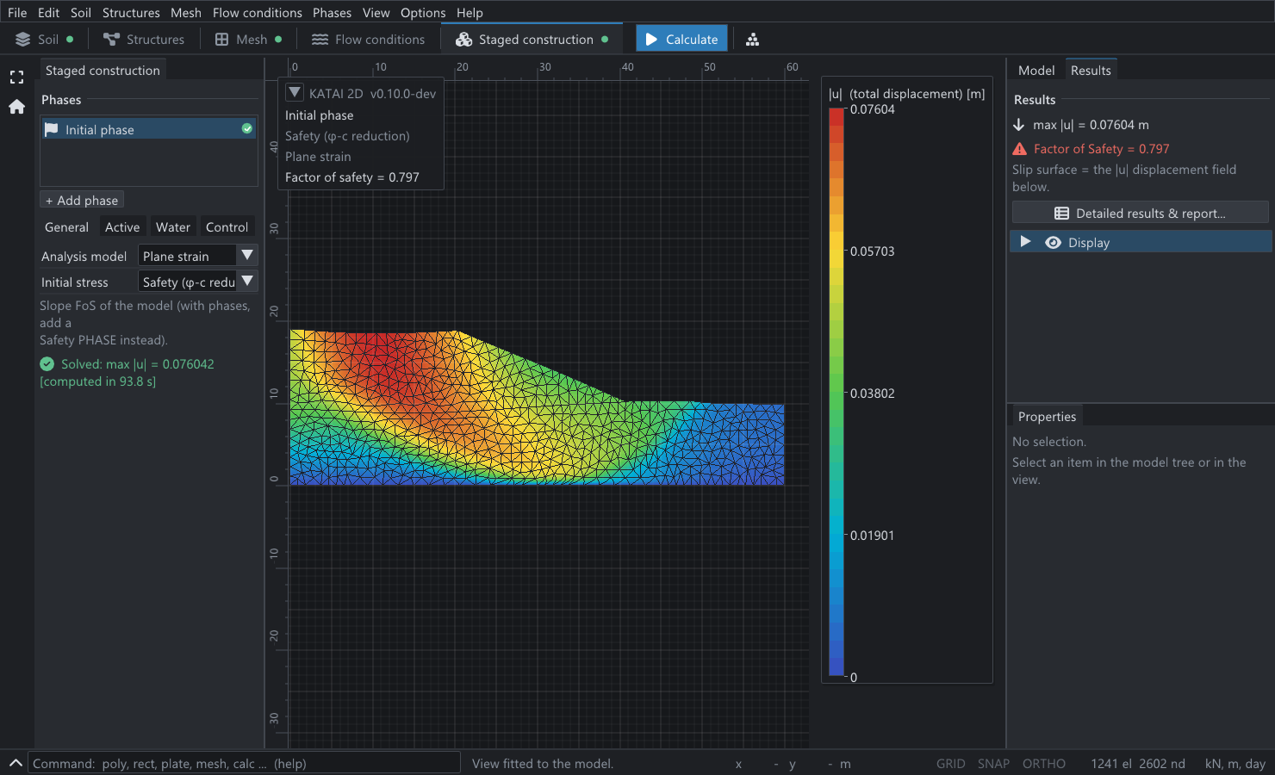The image size is (1275, 775).
Task: Click the displacement color scale bar
Action: click(836, 393)
